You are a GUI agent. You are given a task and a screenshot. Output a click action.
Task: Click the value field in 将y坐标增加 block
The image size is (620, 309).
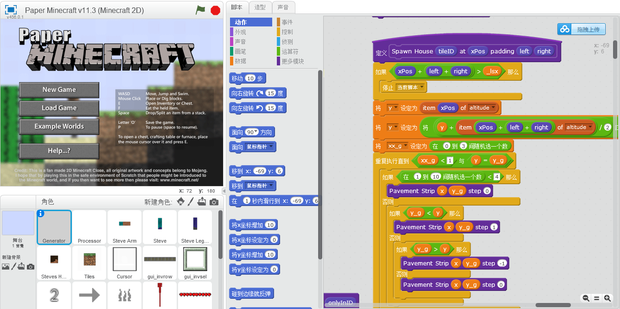click(270, 255)
